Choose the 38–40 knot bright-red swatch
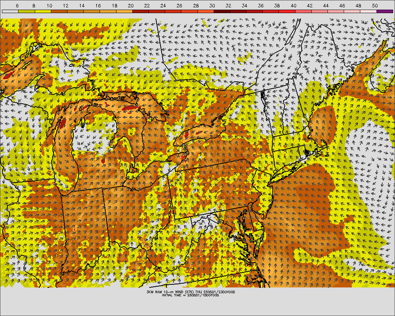The height and width of the screenshot is (316, 395). (x=287, y=11)
